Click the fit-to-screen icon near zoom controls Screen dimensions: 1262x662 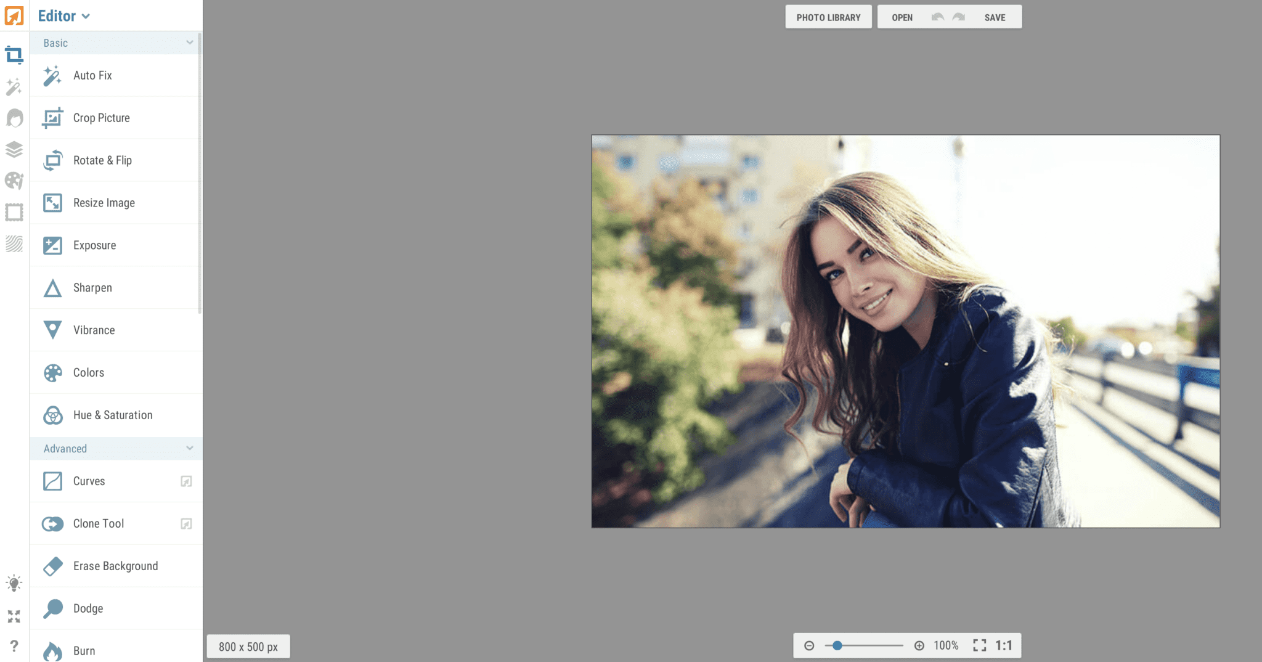point(980,645)
